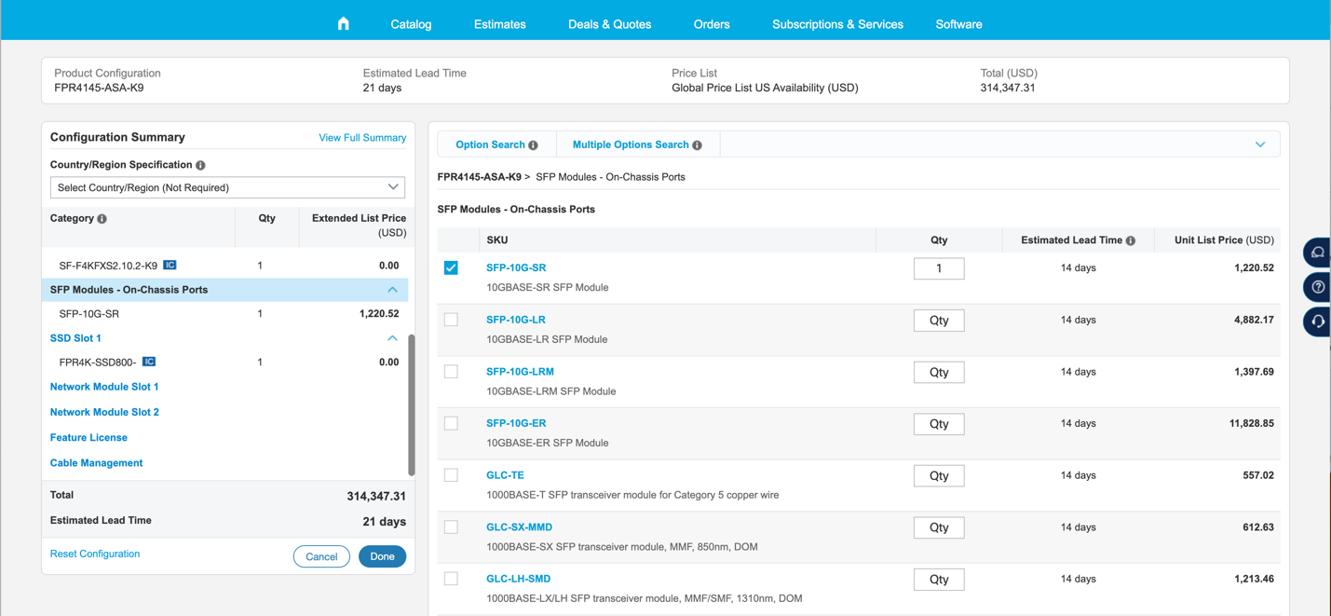Click IC badge beside FPR4K-SSD800-

(x=149, y=362)
